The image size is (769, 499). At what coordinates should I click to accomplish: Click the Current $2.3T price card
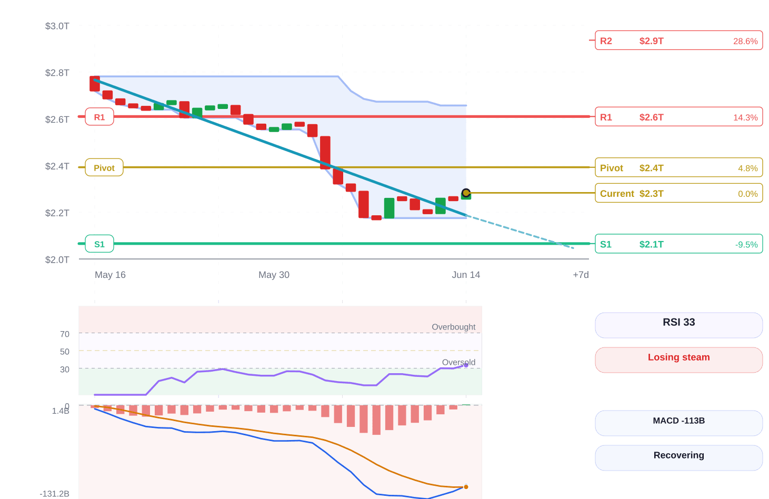(x=678, y=193)
